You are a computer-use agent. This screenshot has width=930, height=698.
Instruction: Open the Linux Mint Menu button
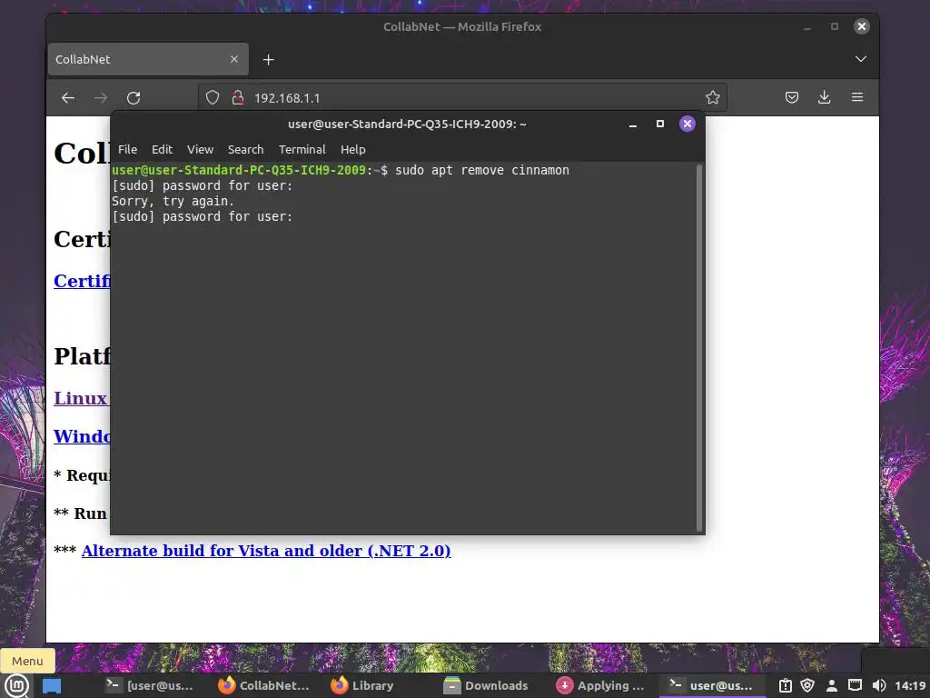tap(16, 685)
